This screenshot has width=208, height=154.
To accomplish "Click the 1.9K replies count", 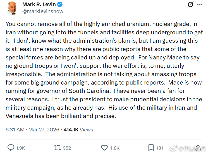I will 21,148.
